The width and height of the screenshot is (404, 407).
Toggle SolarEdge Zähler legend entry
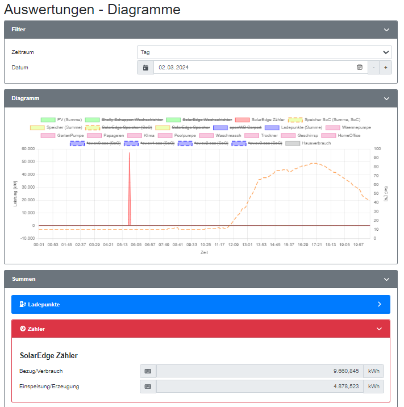(x=260, y=120)
